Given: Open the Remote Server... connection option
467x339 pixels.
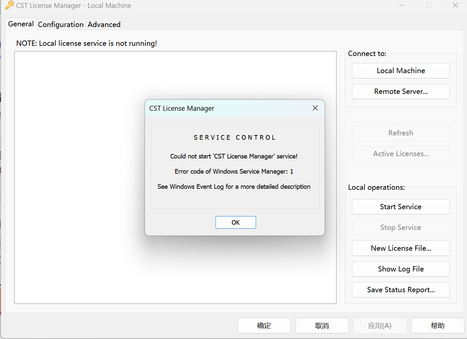Looking at the screenshot, I should coord(400,91).
